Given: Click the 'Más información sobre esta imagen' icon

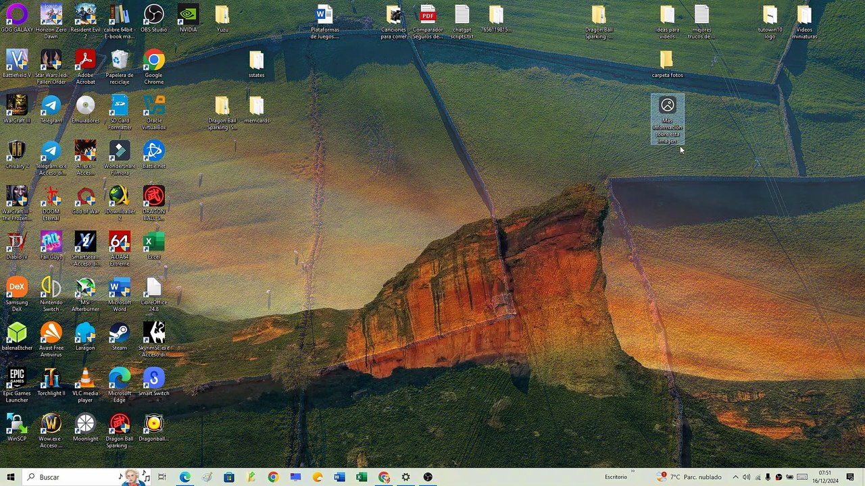Looking at the screenshot, I should 668,119.
